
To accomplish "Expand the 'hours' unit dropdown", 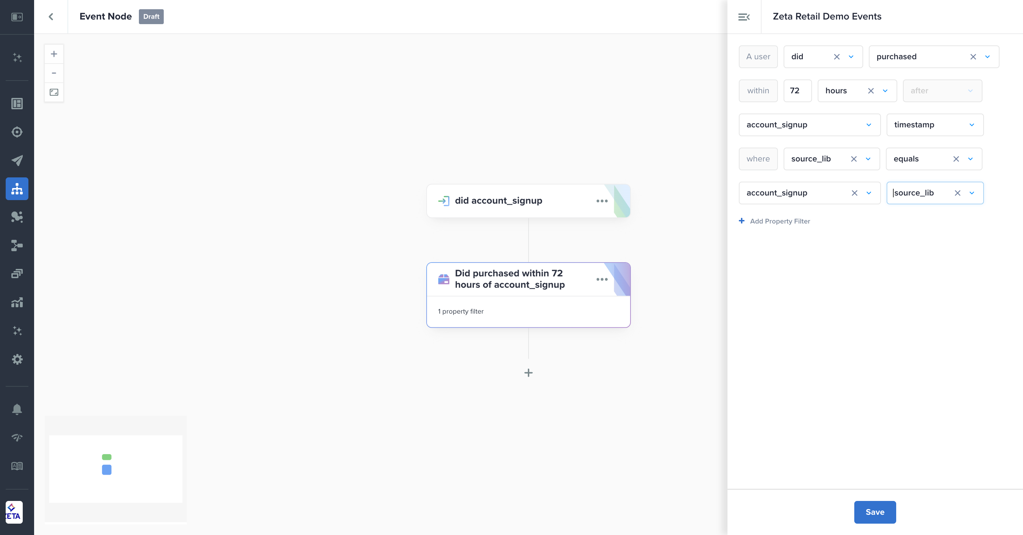I will click(885, 91).
